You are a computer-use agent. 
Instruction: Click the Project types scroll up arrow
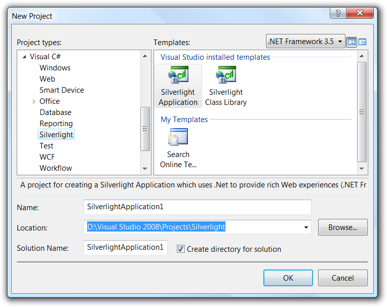click(x=145, y=56)
